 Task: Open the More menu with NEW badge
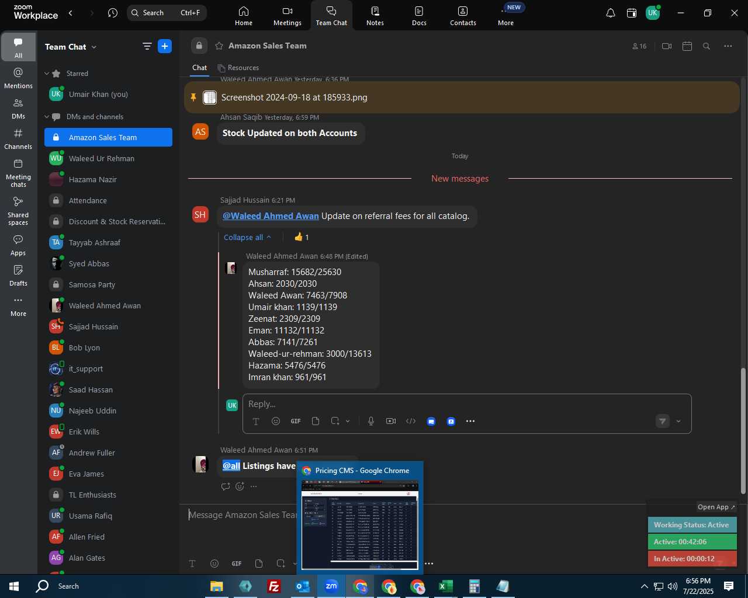[x=506, y=16]
